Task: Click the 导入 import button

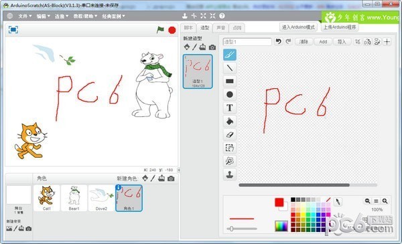Action: click(342, 41)
